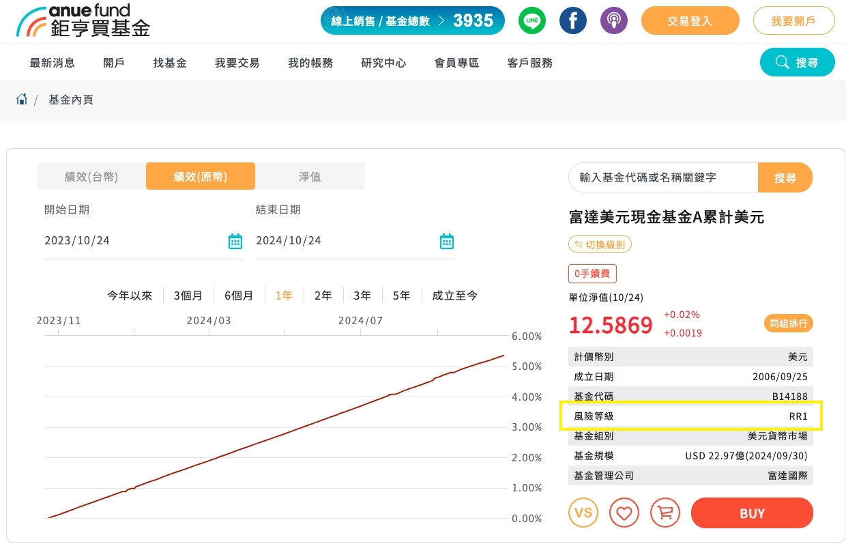Switch to the 淨值 tab
Image resolution: width=846 pixels, height=546 pixels.
click(x=310, y=176)
